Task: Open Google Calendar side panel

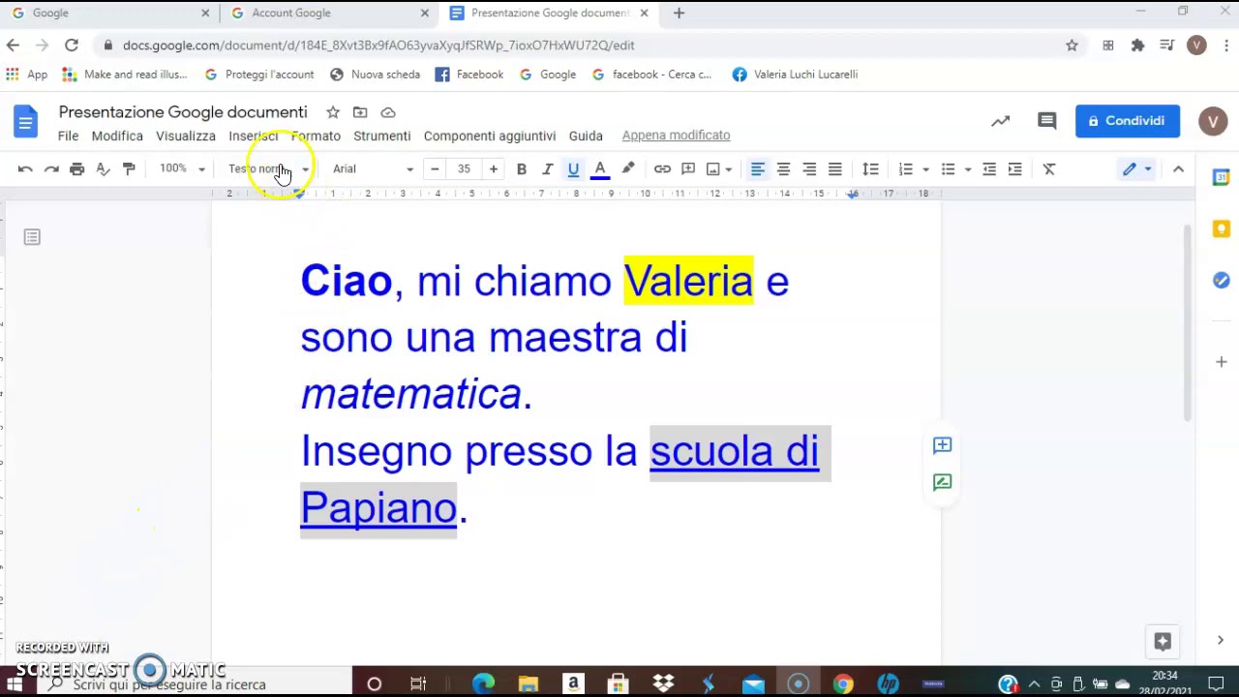Action: click(1221, 177)
